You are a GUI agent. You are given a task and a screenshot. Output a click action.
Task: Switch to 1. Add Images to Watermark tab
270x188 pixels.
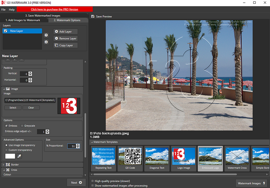23,20
